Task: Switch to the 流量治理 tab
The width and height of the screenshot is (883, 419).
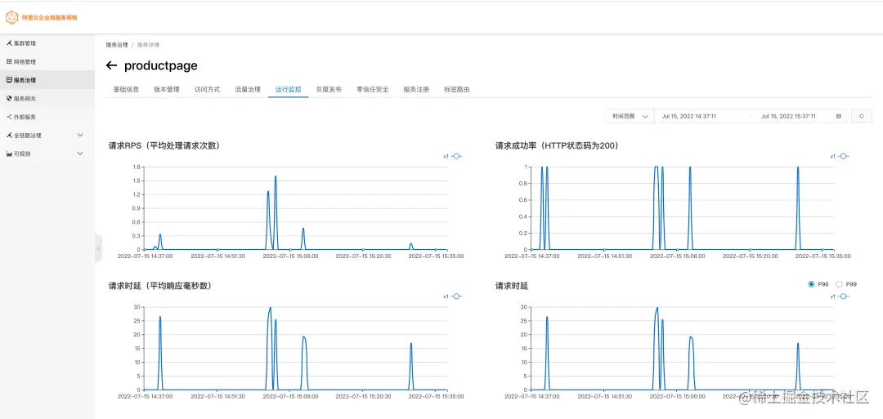Action: (248, 89)
